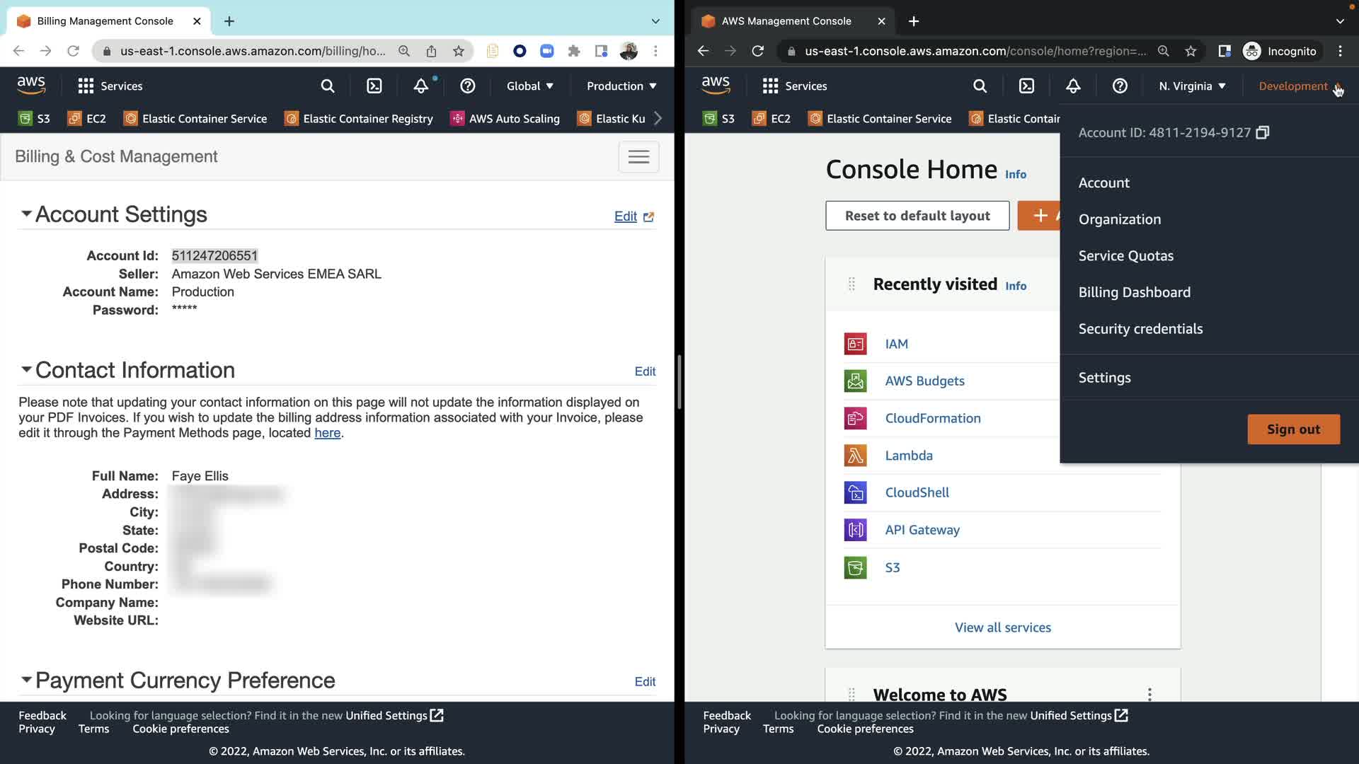Click the notifications bell in right console

(1073, 86)
